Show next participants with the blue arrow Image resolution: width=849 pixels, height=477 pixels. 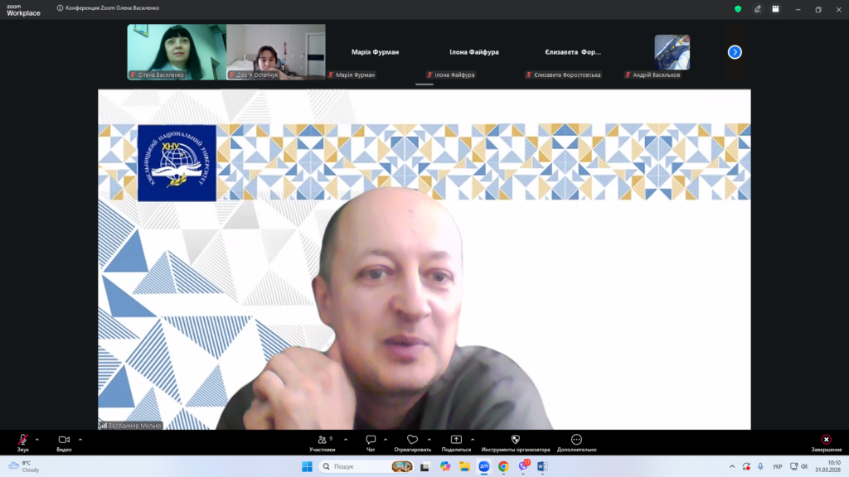pos(735,52)
